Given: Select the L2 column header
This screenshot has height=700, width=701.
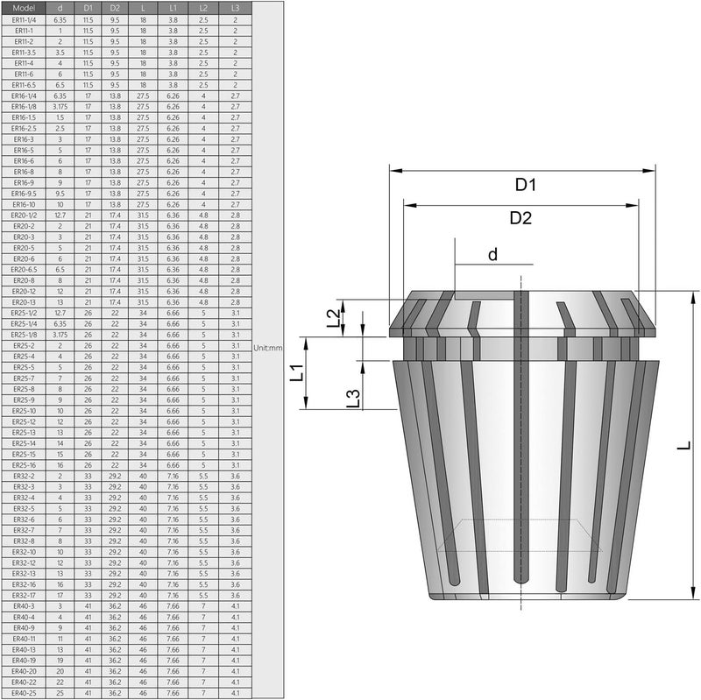Looking at the screenshot, I should pyautogui.click(x=202, y=7).
